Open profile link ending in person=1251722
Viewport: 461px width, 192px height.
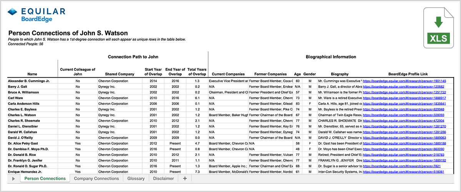click(x=405, y=93)
